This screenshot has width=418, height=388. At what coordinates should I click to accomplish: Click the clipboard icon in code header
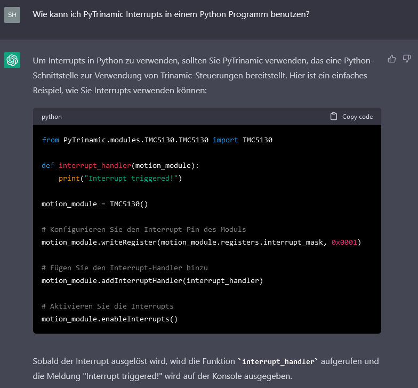[334, 116]
